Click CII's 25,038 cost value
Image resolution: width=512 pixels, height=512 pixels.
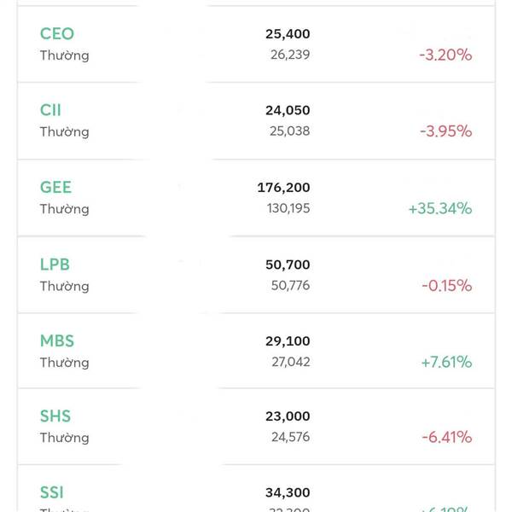coord(290,131)
